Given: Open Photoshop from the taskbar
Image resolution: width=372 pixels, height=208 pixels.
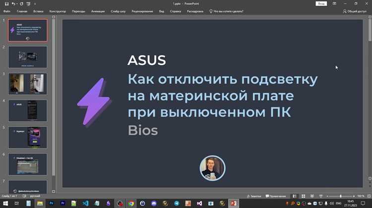Looking at the screenshot, I should click(51, 203).
